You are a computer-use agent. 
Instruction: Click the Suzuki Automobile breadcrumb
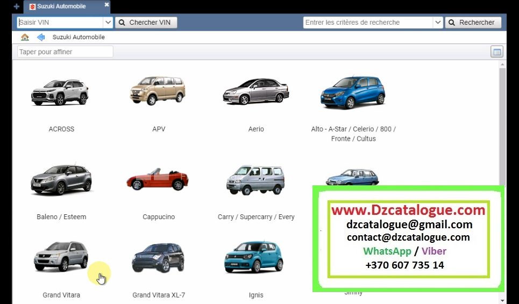(x=79, y=37)
